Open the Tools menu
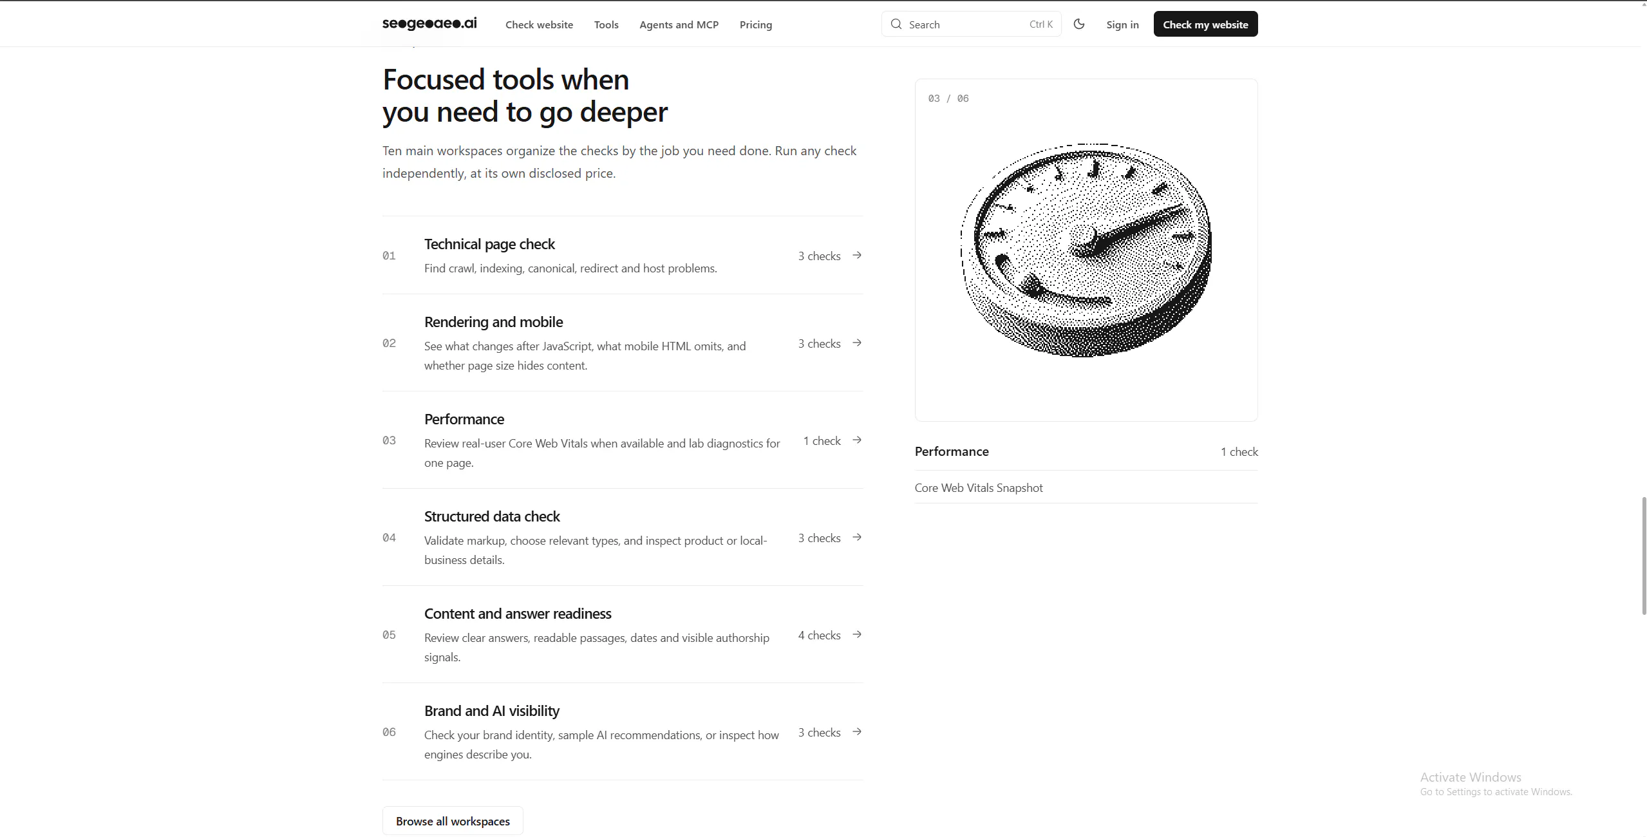Screen dimensions: 1647x837 click(606, 24)
